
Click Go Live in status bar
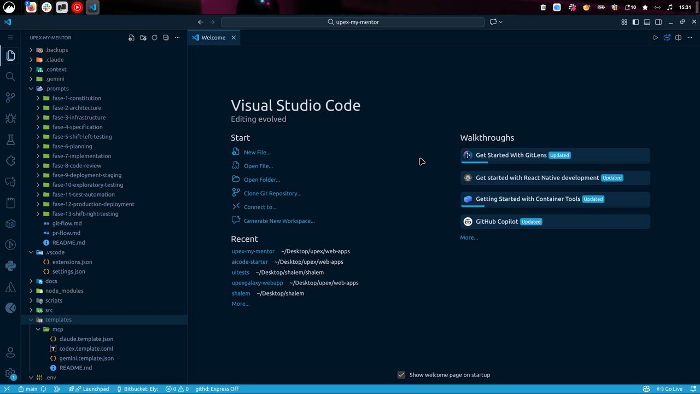coord(669,389)
